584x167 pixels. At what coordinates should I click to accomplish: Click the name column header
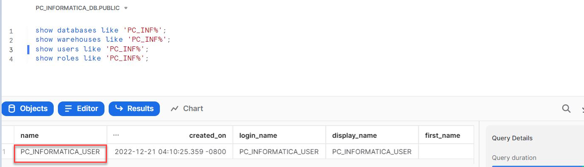click(x=30, y=136)
